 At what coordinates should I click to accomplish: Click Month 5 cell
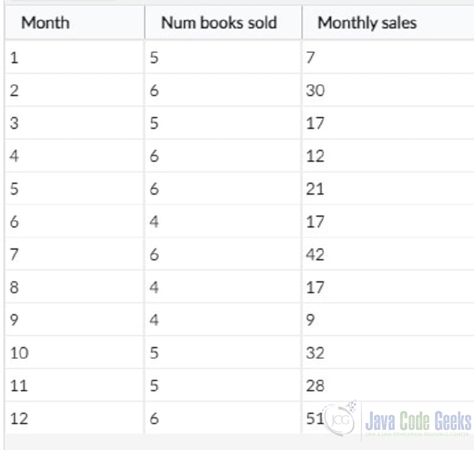75,189
